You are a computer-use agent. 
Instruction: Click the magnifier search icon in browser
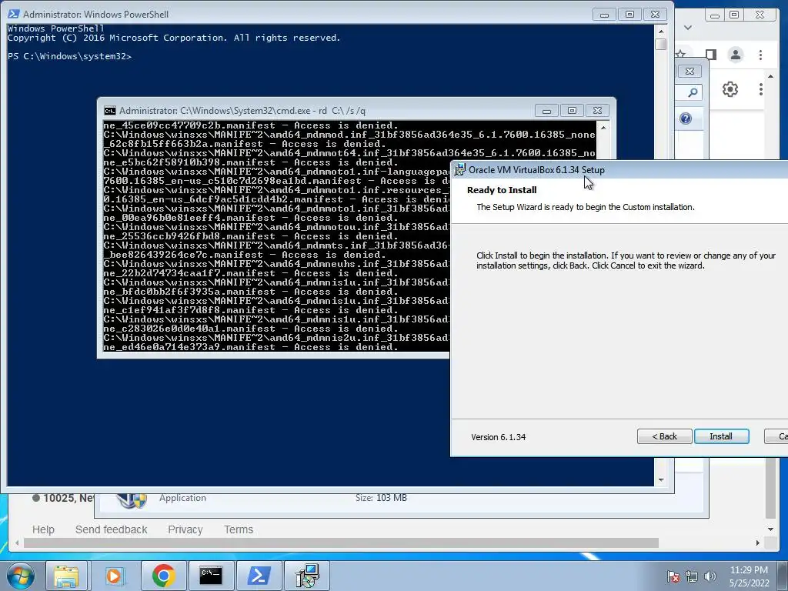point(693,92)
